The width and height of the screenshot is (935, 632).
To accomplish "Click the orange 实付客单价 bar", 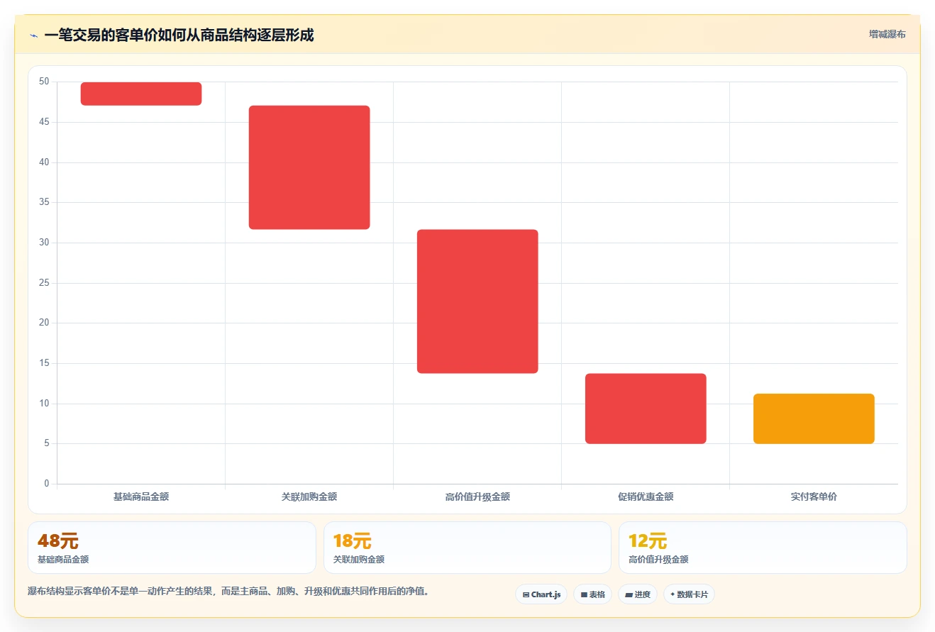I will 814,418.
